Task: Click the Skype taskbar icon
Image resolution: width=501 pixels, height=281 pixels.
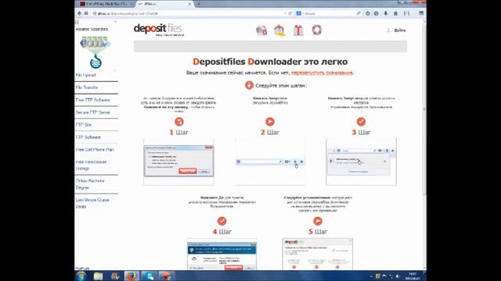Action: pyautogui.click(x=150, y=276)
